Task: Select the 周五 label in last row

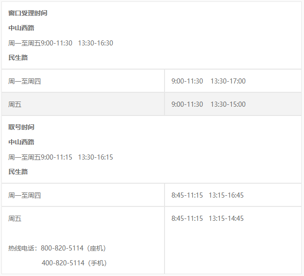Action: (x=15, y=218)
